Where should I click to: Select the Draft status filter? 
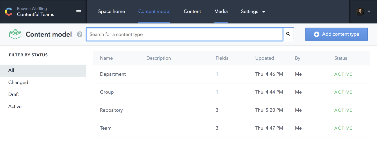point(14,94)
